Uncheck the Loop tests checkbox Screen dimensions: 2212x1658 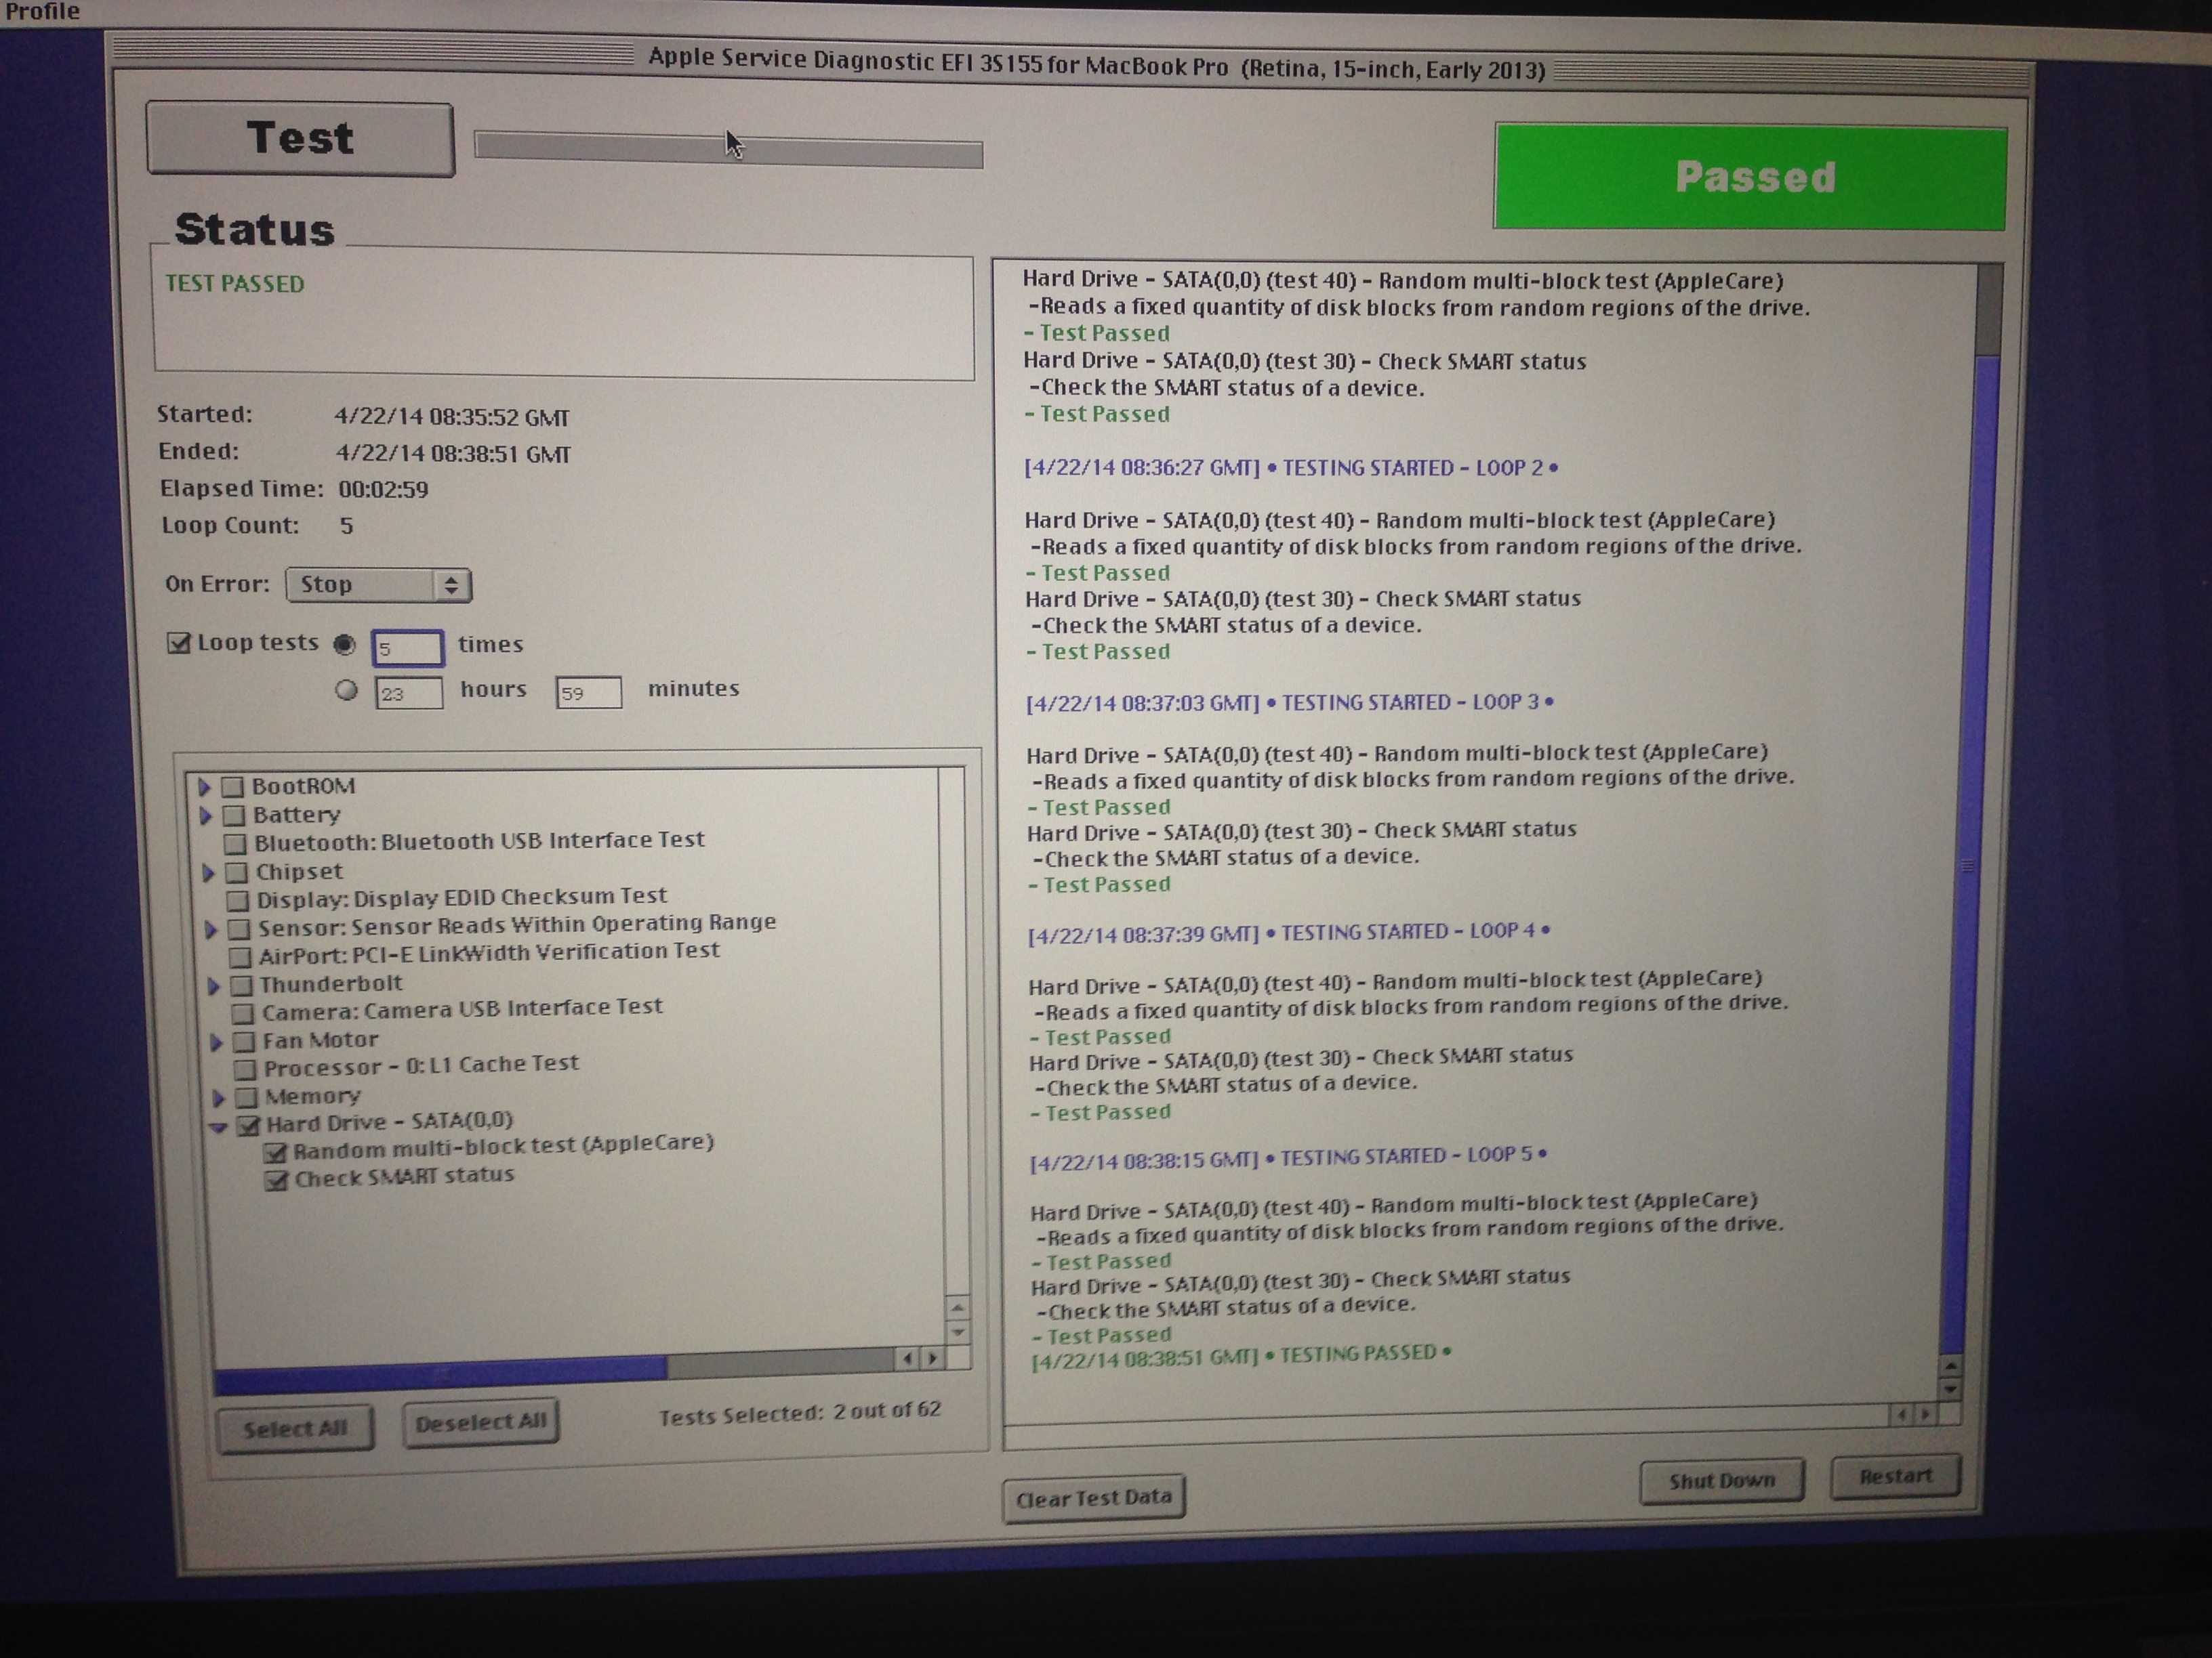point(179,643)
